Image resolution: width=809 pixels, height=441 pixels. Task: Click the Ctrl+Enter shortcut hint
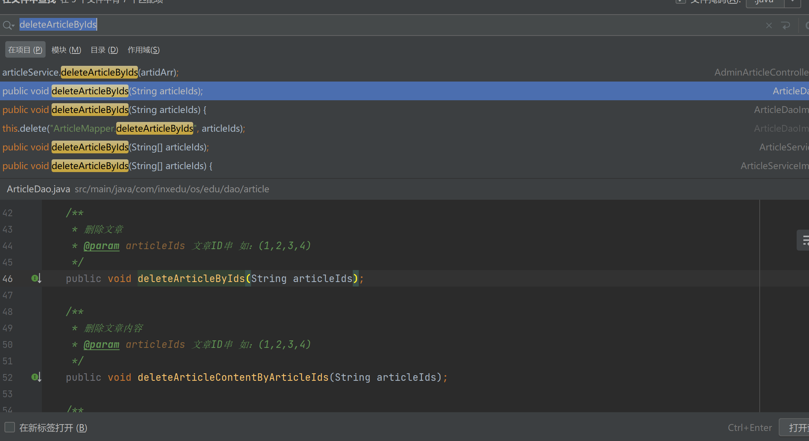[x=750, y=428]
